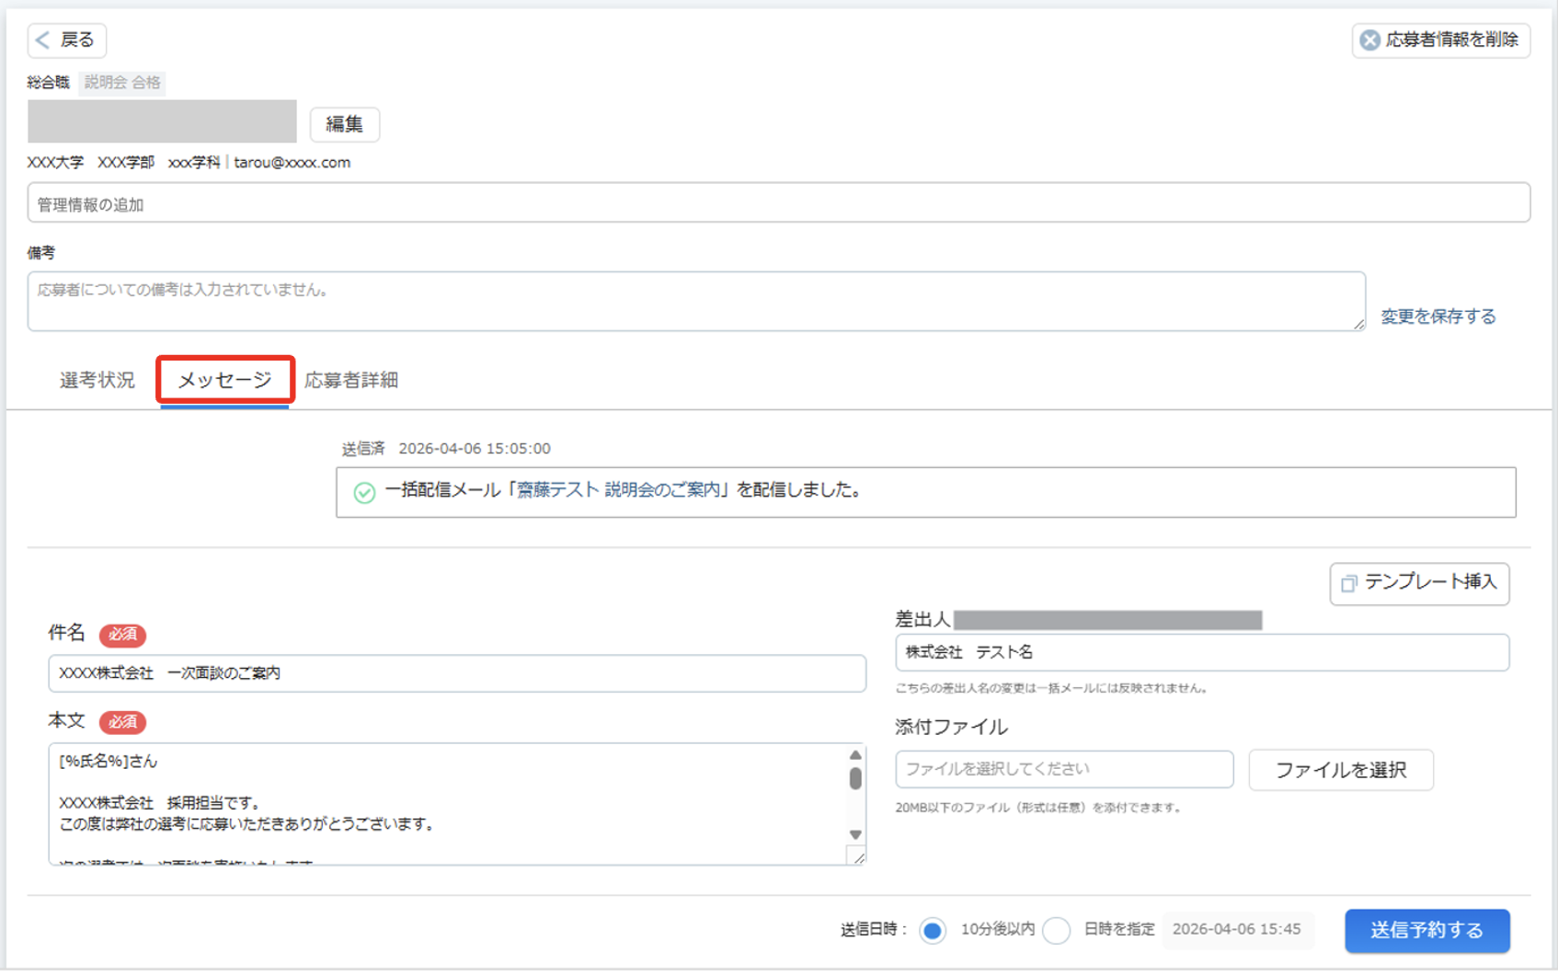Open the 齋藤テスト 説明会のご案内 mail link
This screenshot has width=1558, height=975.
[x=618, y=490]
